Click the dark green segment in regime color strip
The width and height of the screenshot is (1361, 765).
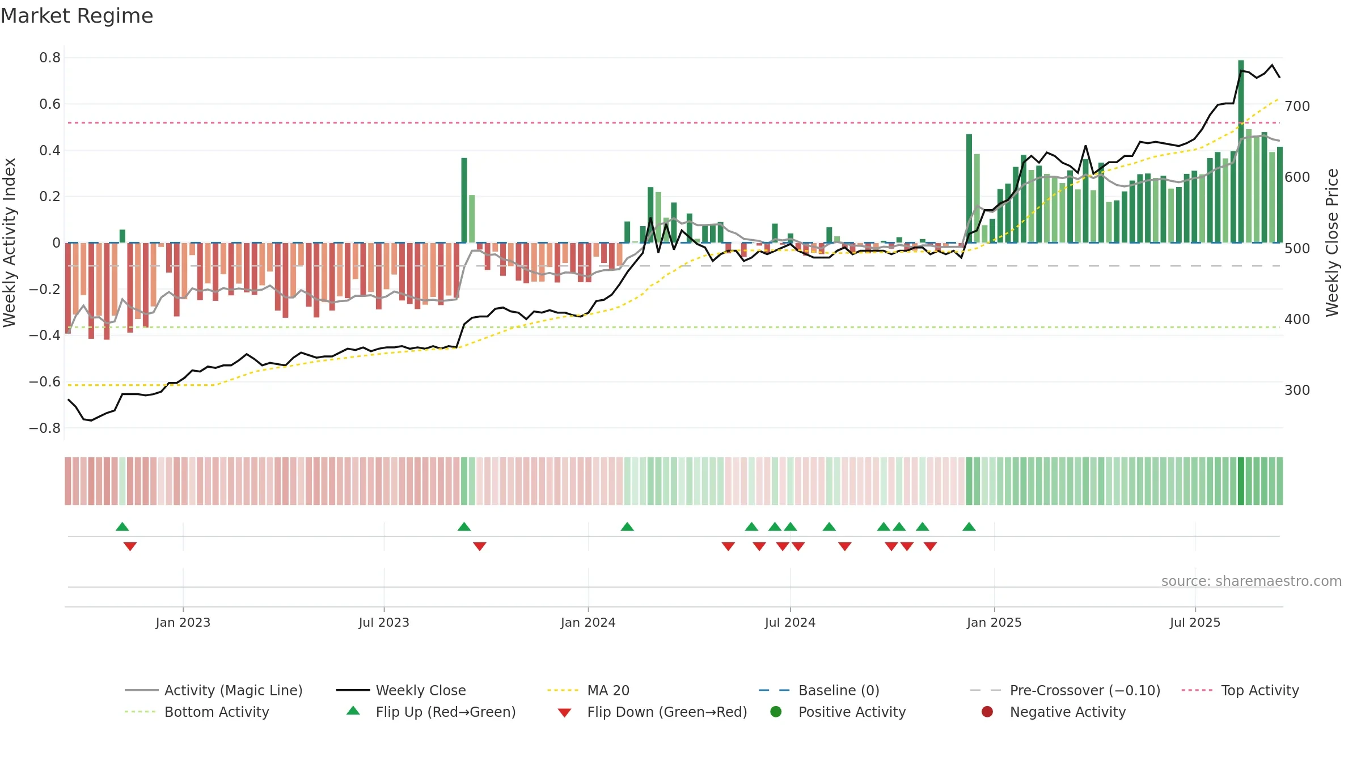pos(1241,481)
